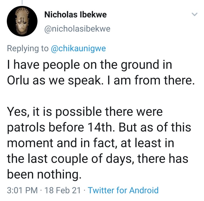
Task: Click the 'Replying to' label
Action: [27, 48]
